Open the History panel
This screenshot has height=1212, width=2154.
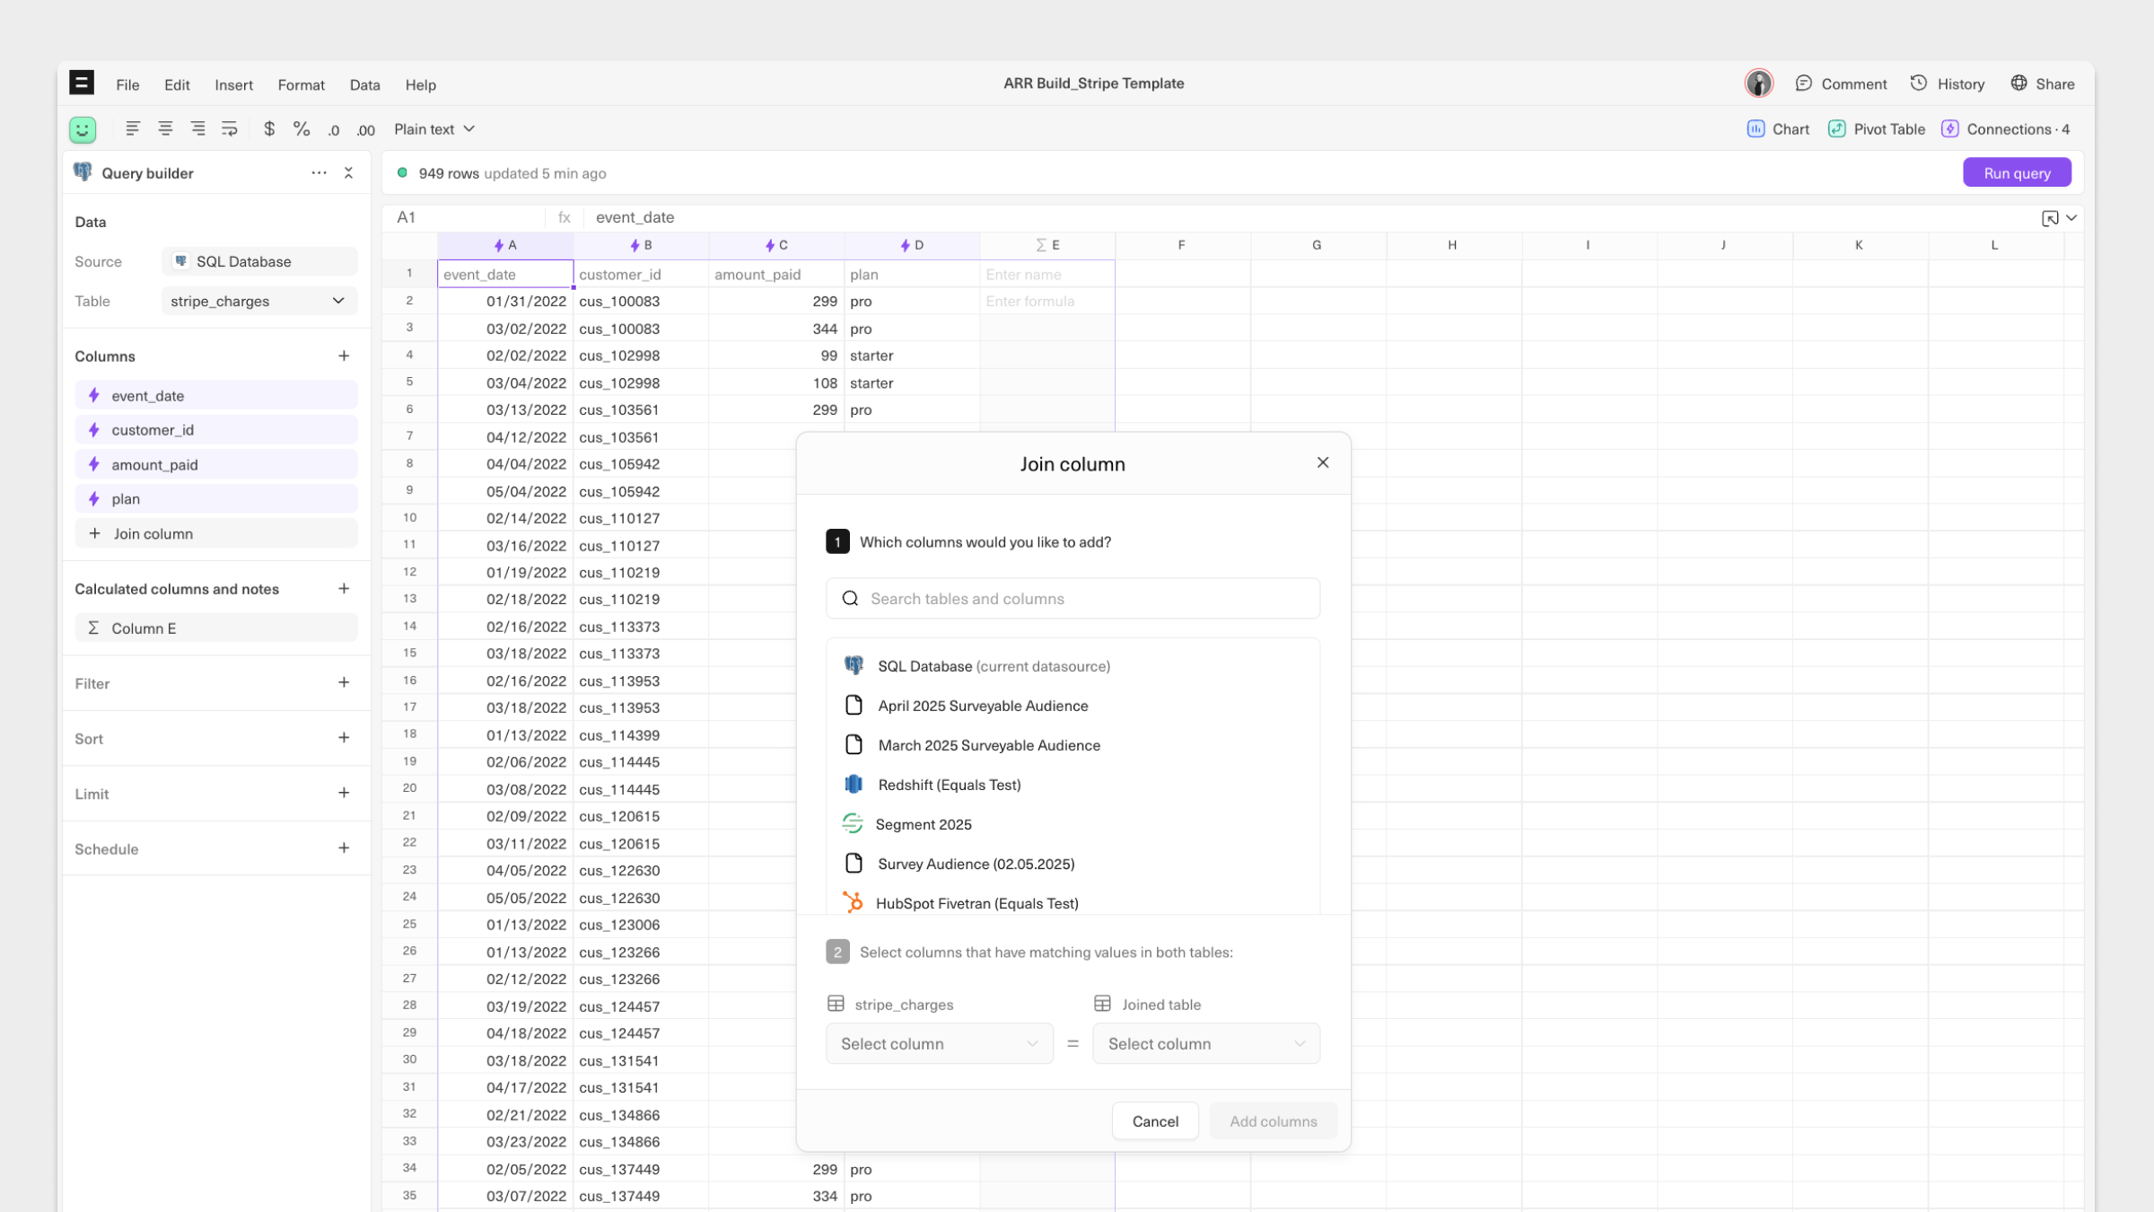(x=1948, y=83)
